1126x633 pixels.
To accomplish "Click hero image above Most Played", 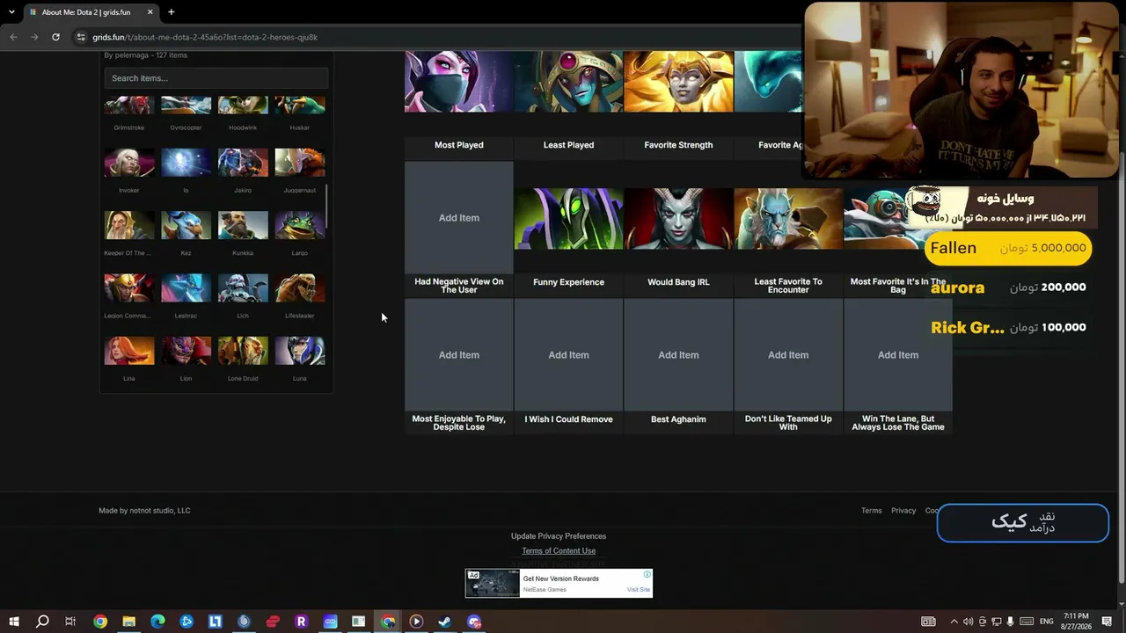I will [459, 82].
